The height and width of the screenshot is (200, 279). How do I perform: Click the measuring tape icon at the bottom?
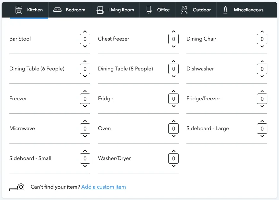[17, 187]
